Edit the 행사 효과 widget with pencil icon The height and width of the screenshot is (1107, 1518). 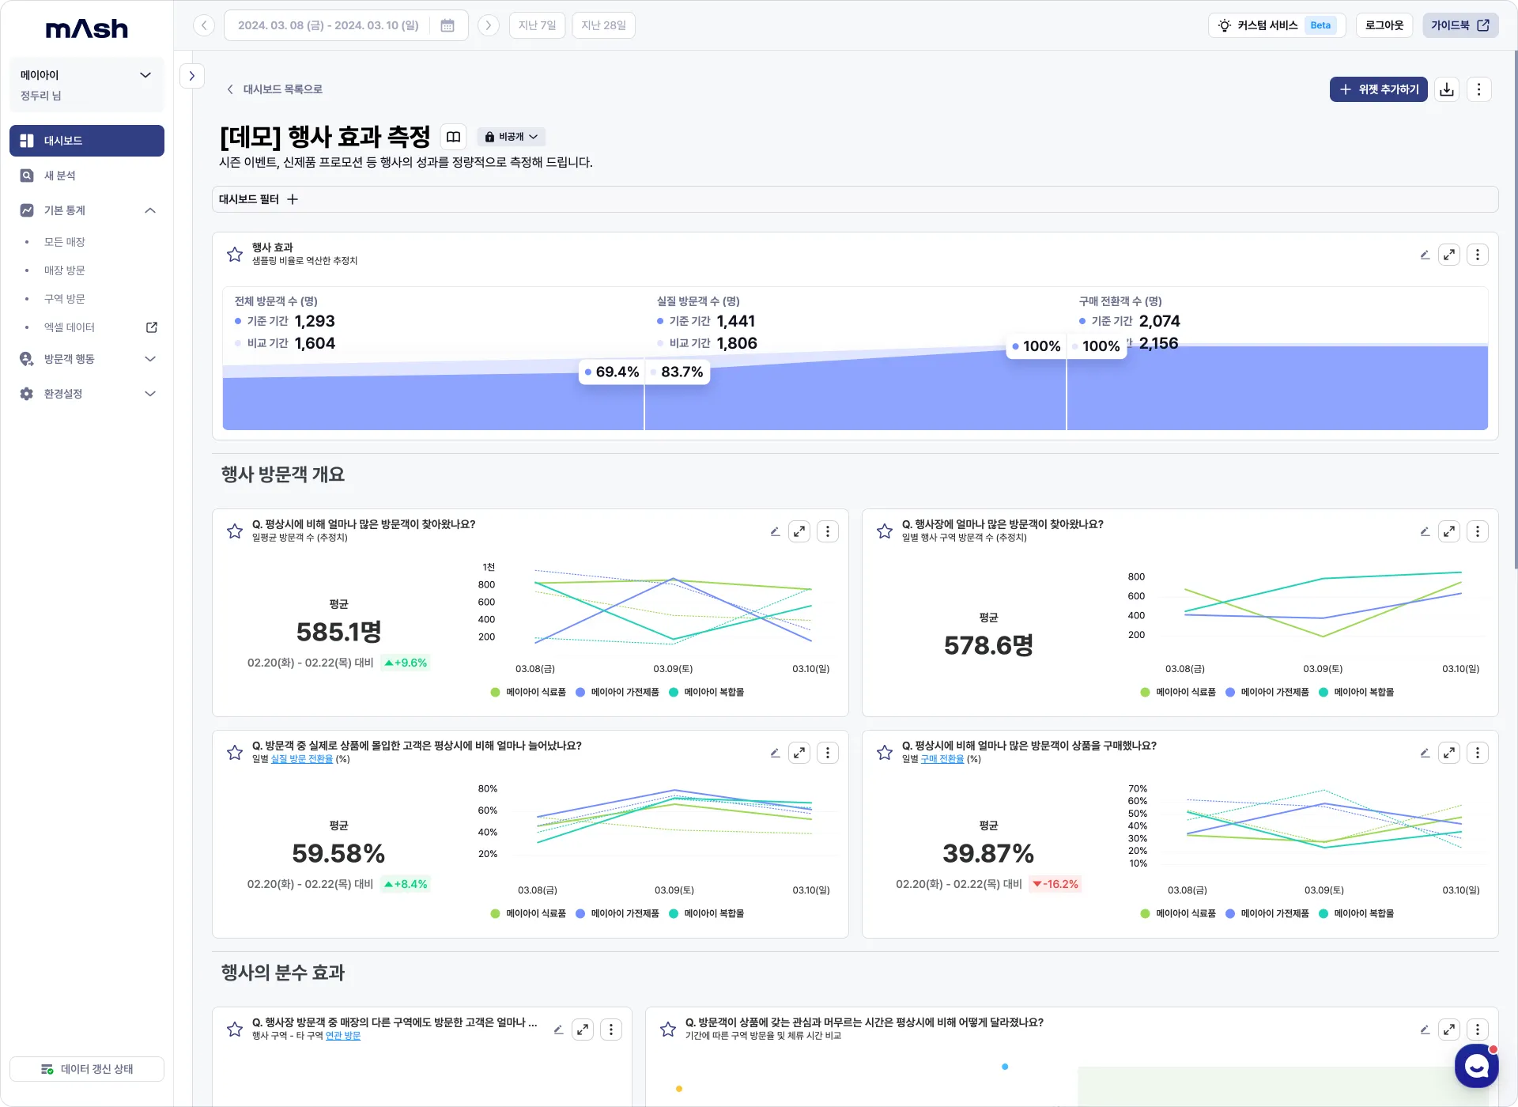[1424, 255]
